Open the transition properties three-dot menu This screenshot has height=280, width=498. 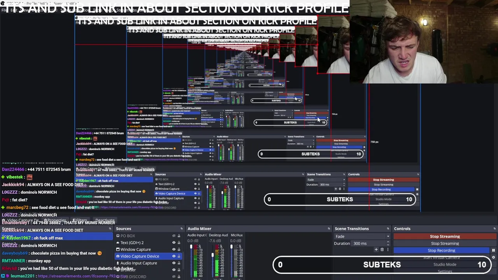(388, 250)
